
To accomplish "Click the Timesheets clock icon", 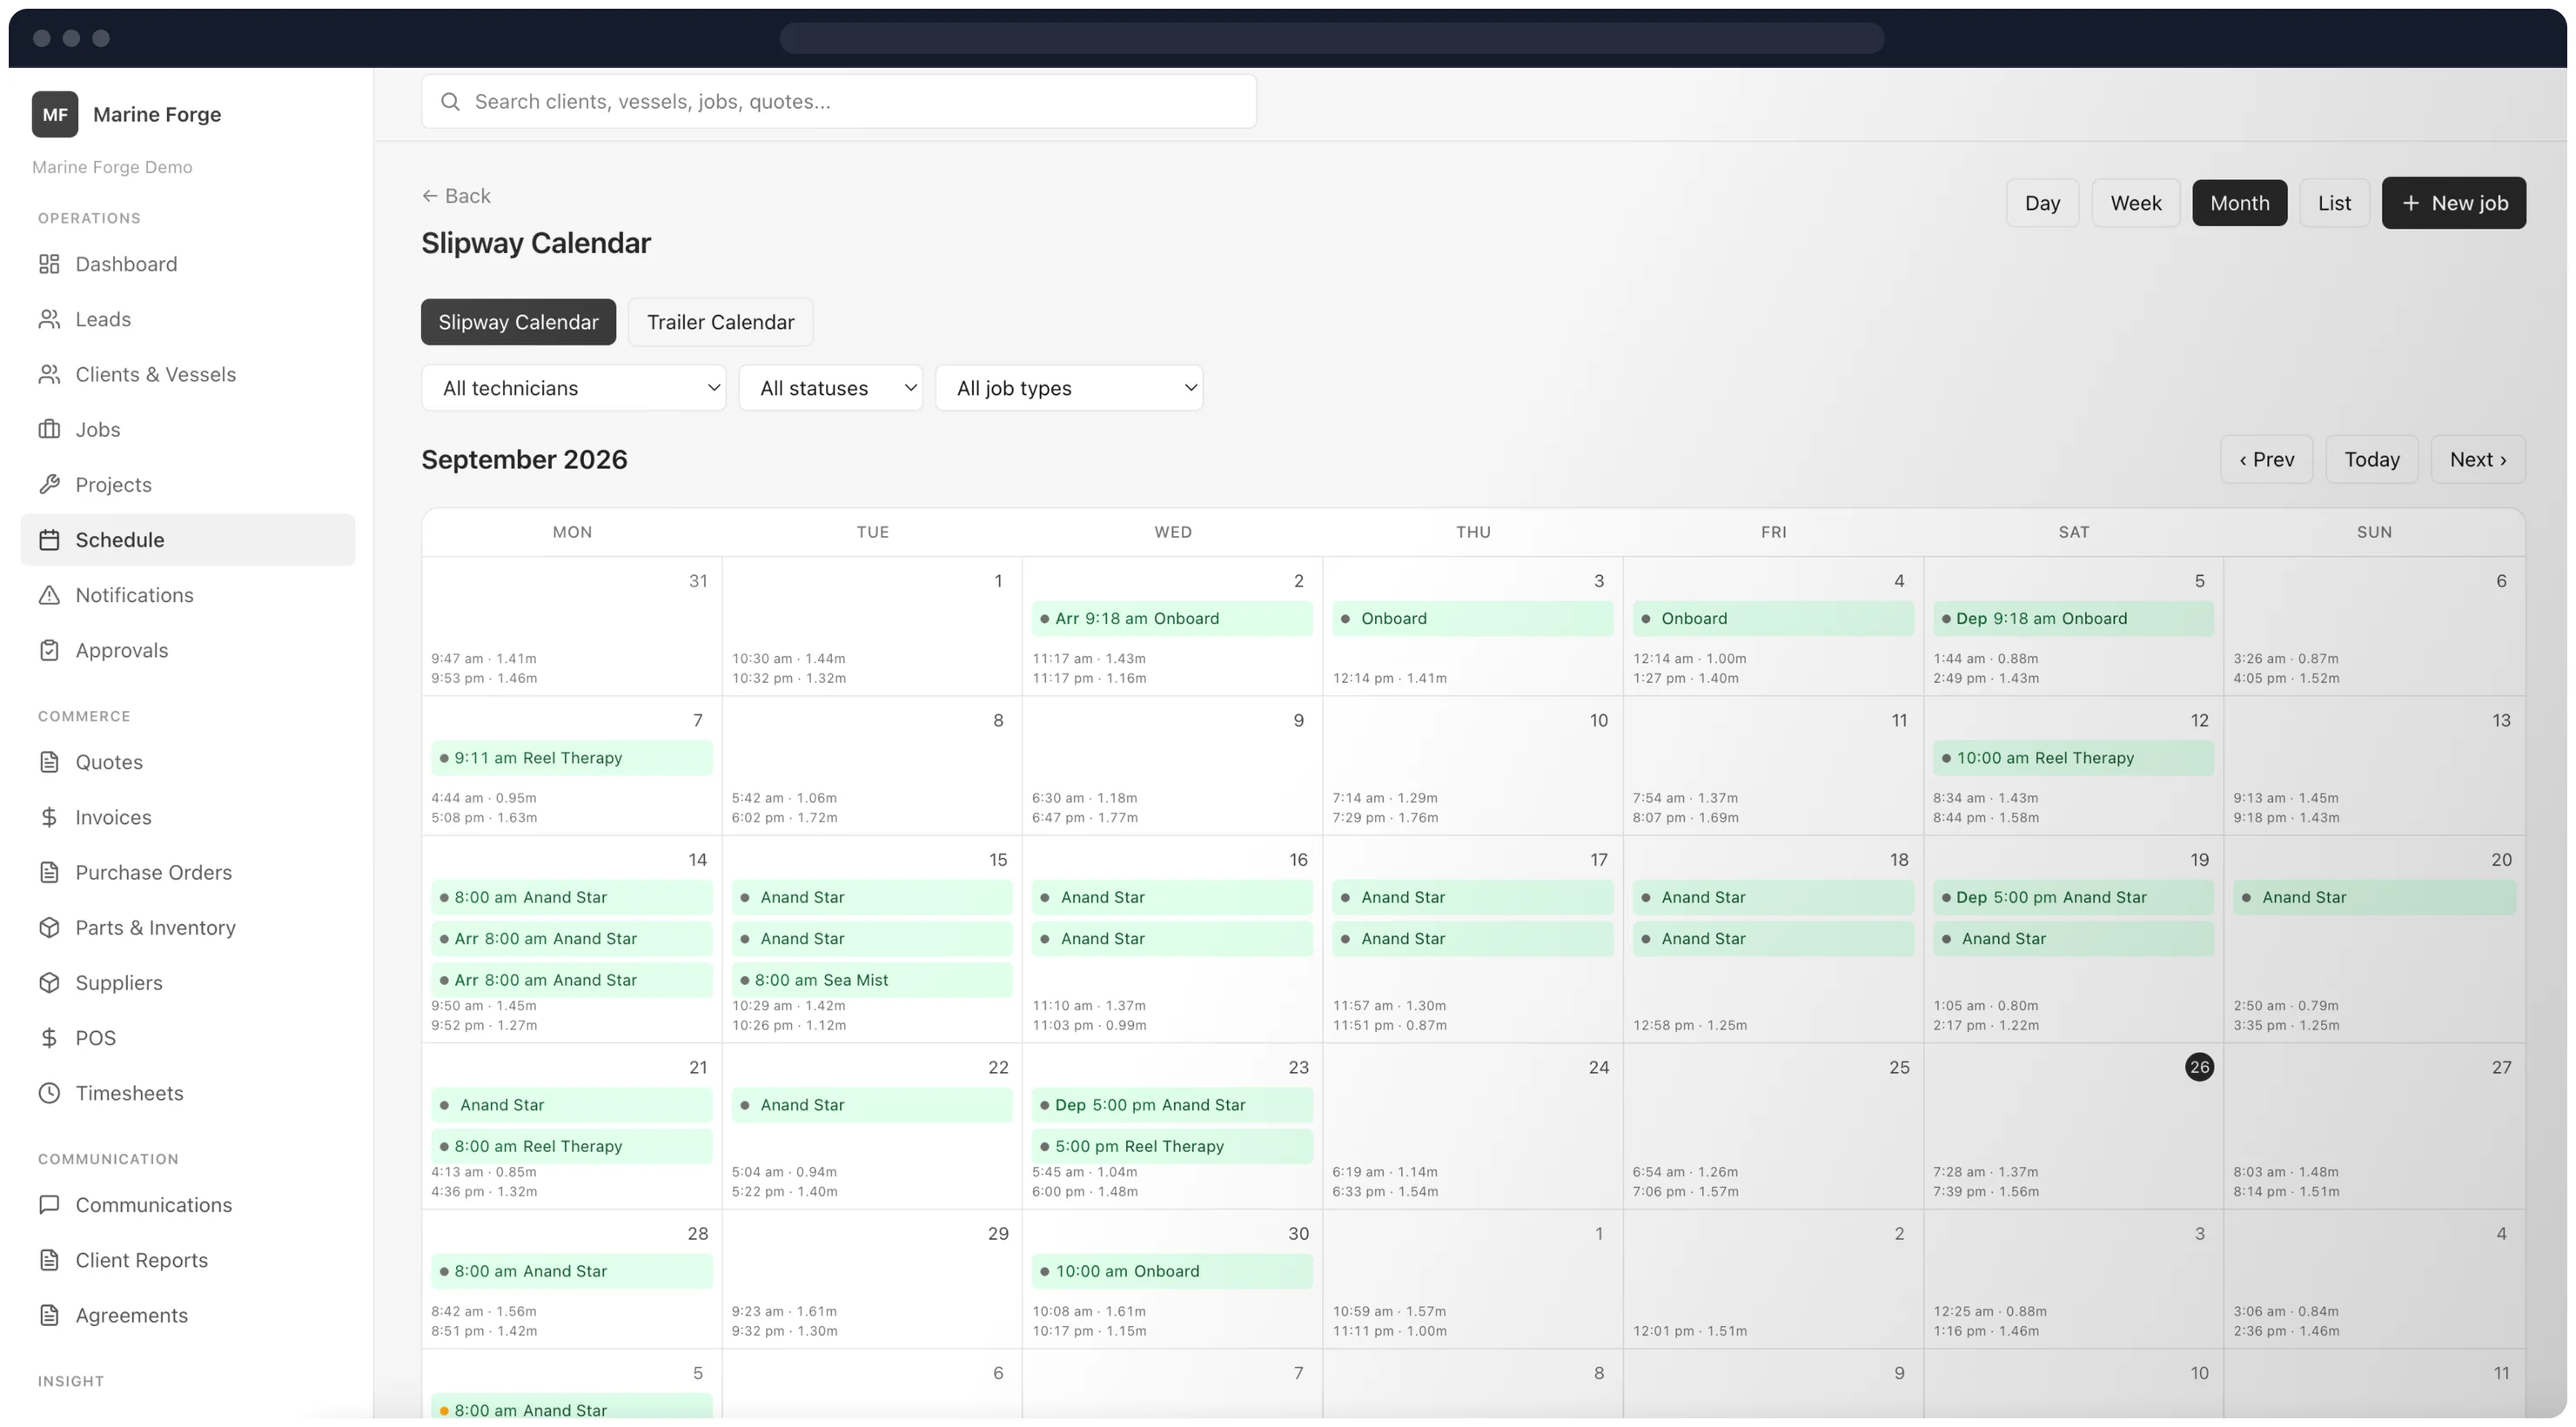I will (49, 1093).
